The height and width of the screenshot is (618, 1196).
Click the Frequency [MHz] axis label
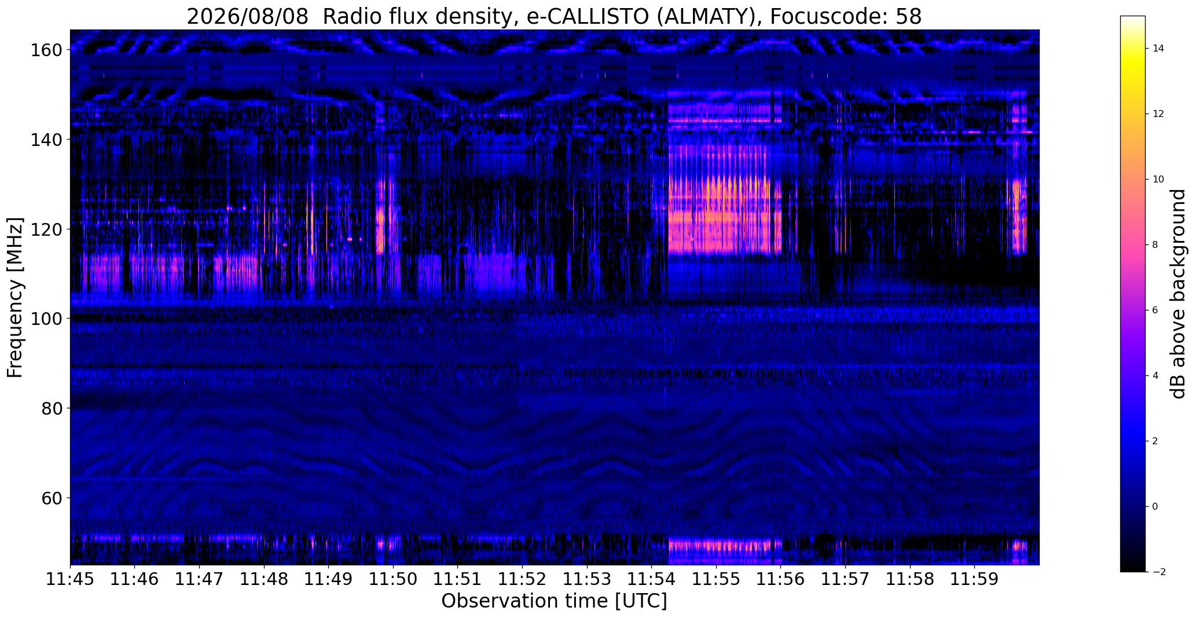(x=15, y=298)
